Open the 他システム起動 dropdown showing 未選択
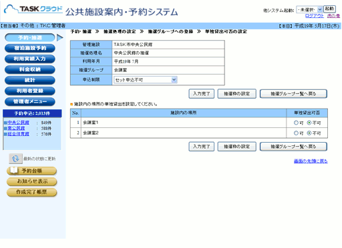342x248 pixels. tap(309, 9)
